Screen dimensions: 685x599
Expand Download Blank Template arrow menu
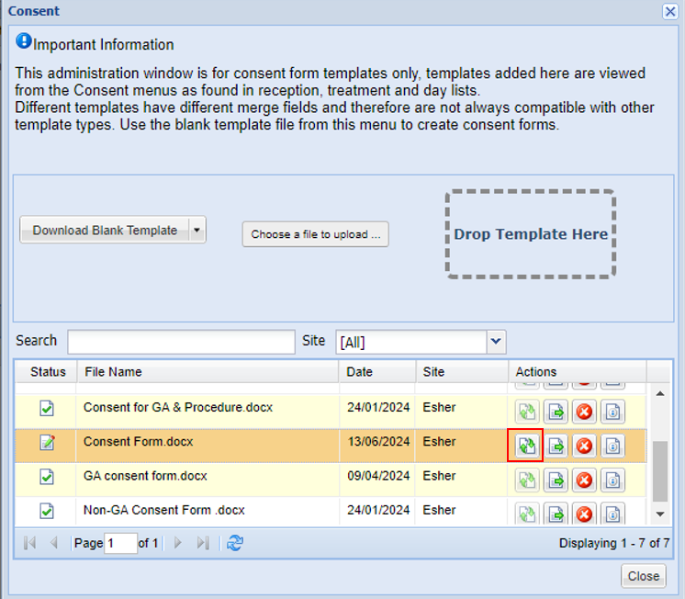pos(197,230)
